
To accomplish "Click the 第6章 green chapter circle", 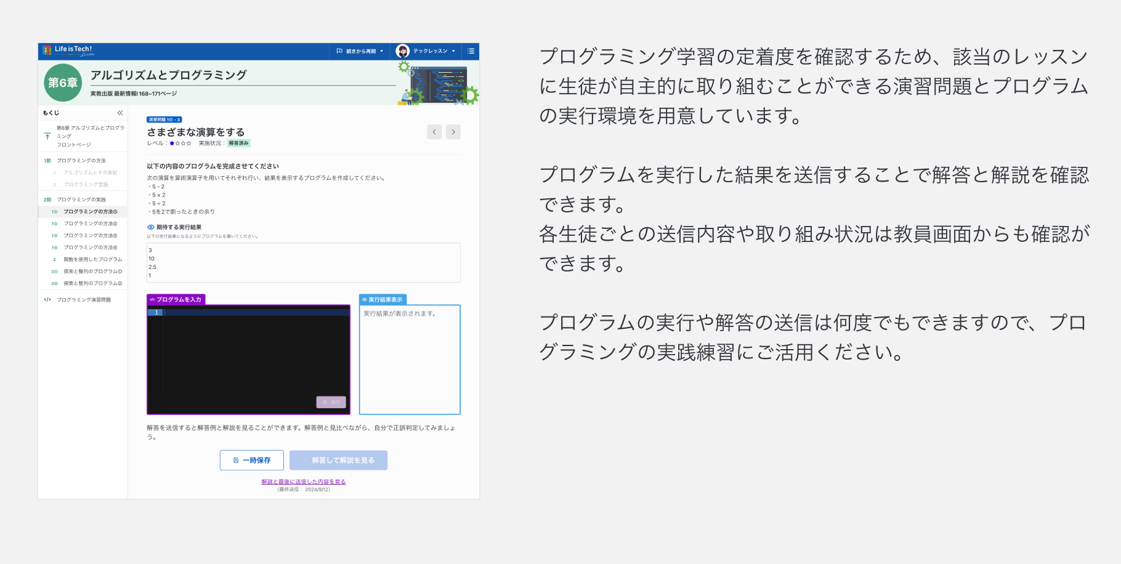I will (x=63, y=83).
